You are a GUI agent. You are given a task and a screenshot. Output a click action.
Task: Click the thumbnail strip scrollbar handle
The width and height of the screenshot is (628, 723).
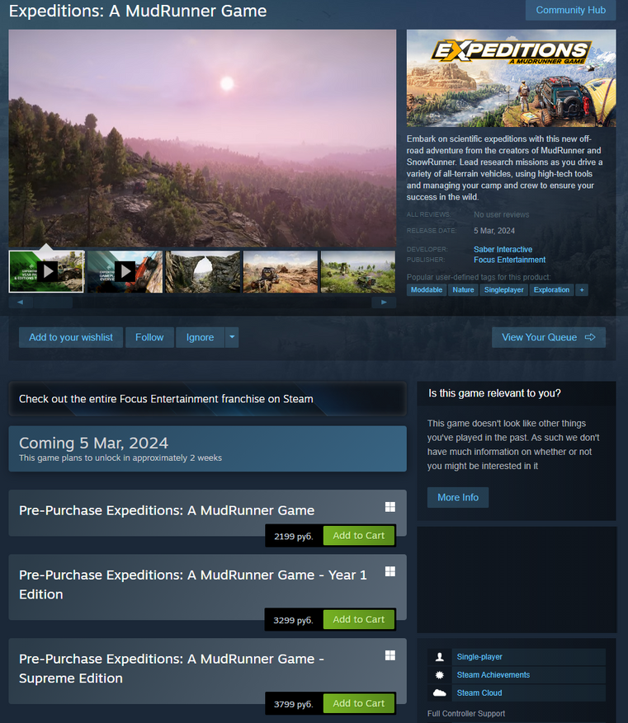[x=53, y=303]
